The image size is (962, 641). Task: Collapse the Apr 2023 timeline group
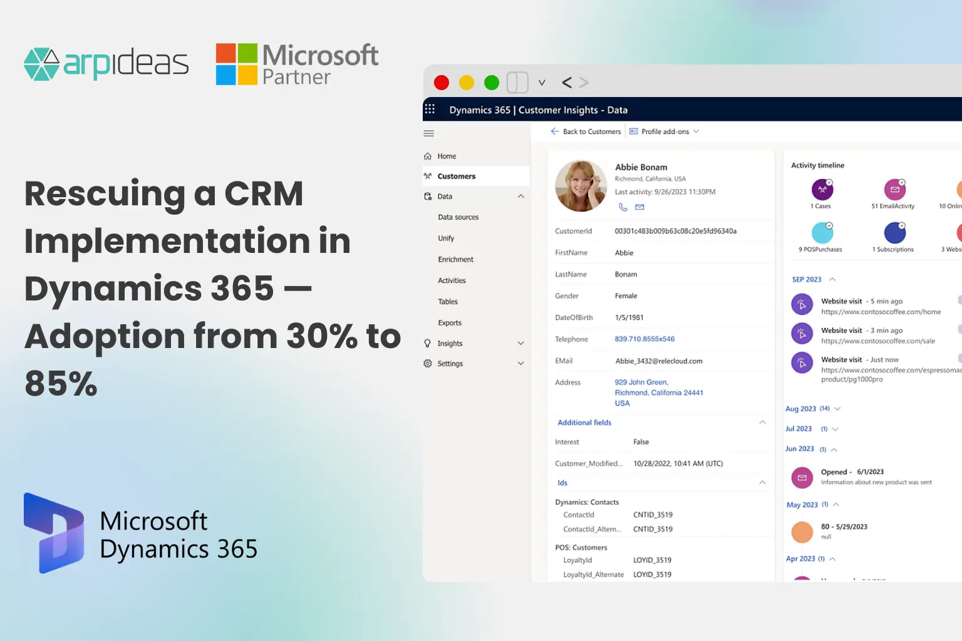coord(832,559)
